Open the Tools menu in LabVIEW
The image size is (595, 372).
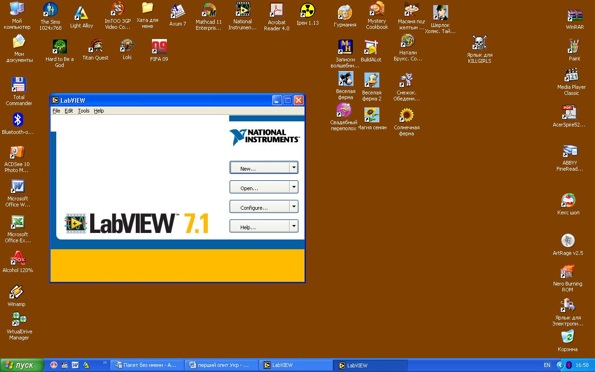click(x=84, y=111)
